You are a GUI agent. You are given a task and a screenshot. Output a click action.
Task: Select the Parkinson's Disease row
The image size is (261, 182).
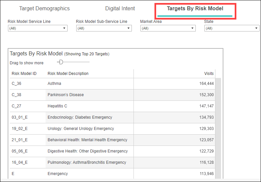click(66, 95)
